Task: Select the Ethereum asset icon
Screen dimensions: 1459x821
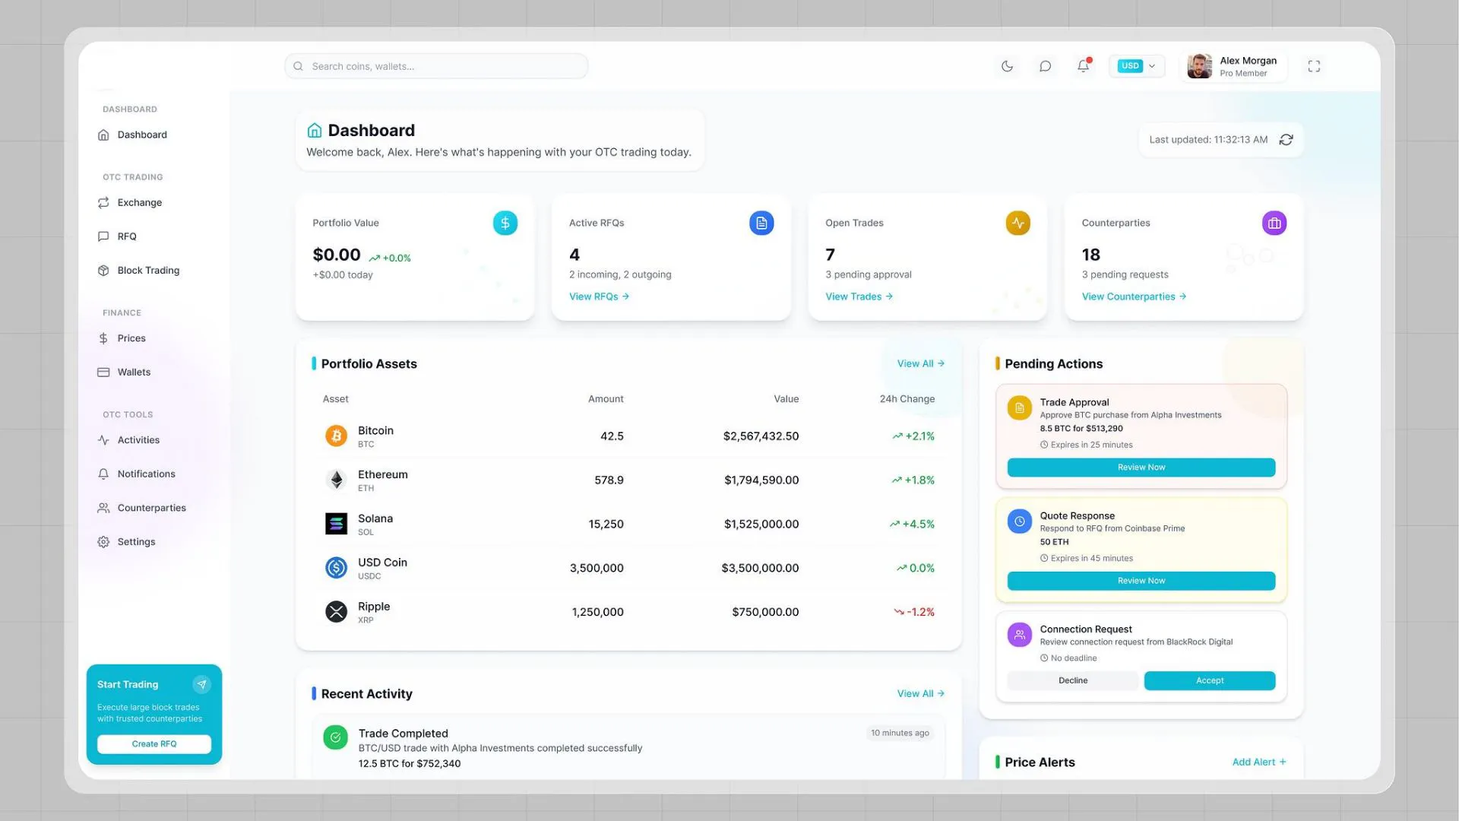Action: (x=336, y=480)
